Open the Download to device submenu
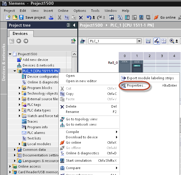This screenshot has height=175, width=181. click(x=89, y=137)
